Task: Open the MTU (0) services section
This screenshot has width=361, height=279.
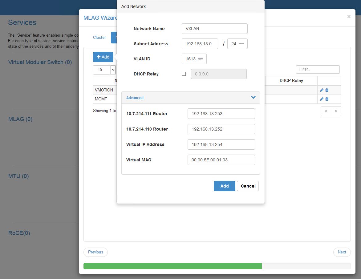Action: [x=18, y=176]
